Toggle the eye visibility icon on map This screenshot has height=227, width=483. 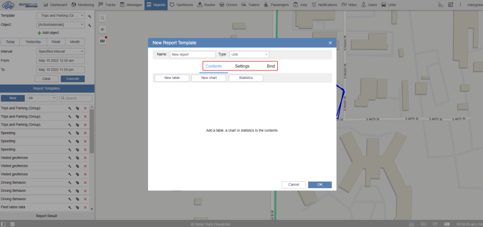102,29
